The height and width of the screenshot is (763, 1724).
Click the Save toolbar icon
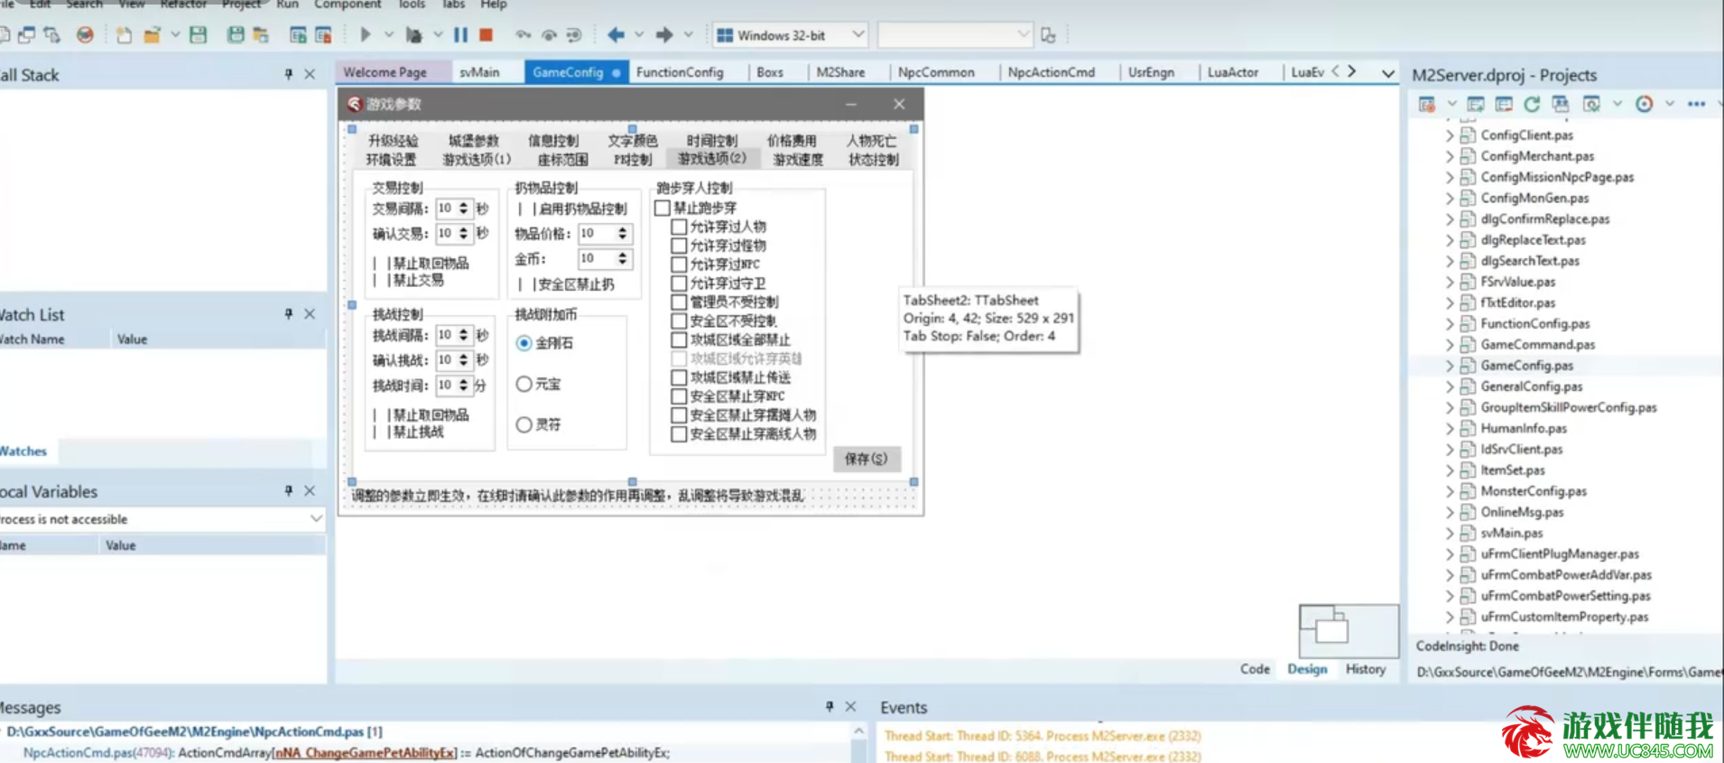tap(199, 35)
